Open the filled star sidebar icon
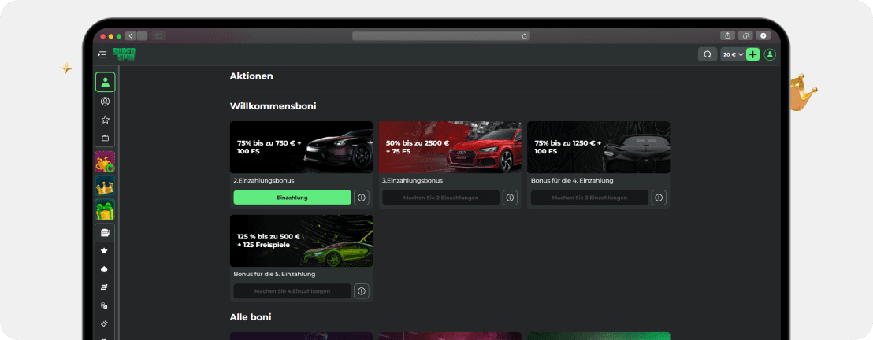This screenshot has height=340, width=873. (104, 251)
